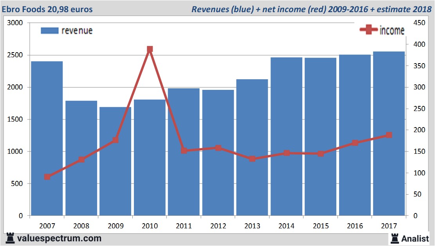Click the valuespectrum.com rook logo icon
The width and height of the screenshot is (435, 246).
[11, 238]
